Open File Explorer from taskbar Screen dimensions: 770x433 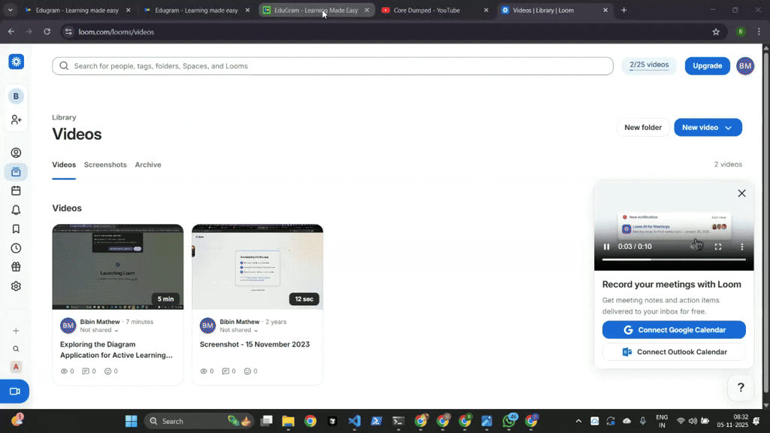click(x=288, y=421)
